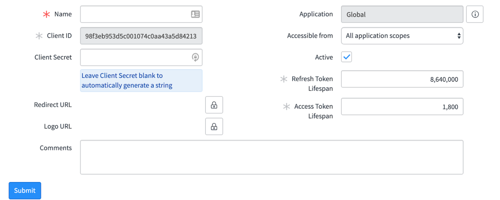Click the info icon next to Application

click(475, 14)
